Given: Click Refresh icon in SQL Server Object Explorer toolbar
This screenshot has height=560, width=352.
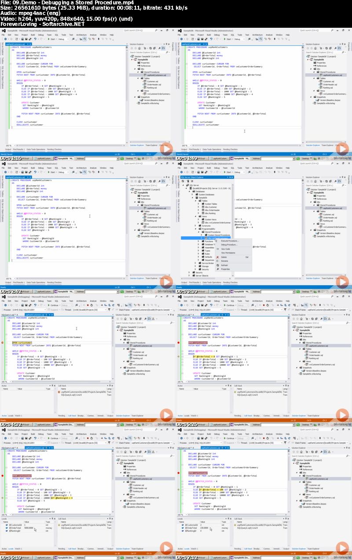Looking at the screenshot, I should 183,181.
